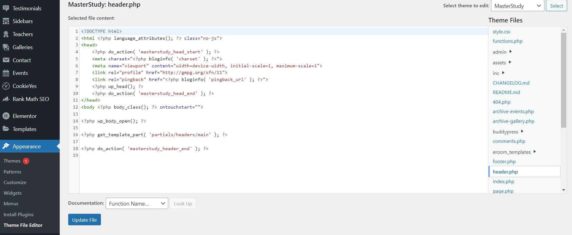Open Menus submenu item
Image resolution: width=572 pixels, height=235 pixels.
pyautogui.click(x=11, y=204)
